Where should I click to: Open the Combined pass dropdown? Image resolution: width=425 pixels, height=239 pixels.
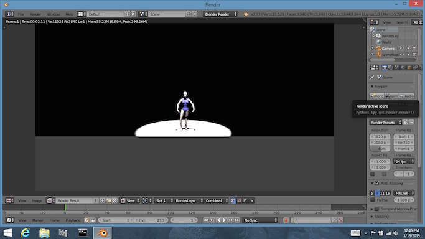(x=216, y=200)
